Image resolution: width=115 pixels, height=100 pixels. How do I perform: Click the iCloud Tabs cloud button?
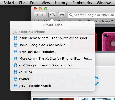[52, 15]
